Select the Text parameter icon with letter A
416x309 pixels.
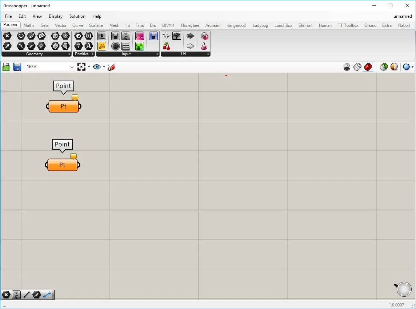click(89, 46)
